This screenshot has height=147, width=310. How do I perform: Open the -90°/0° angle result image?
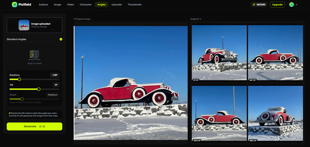click(x=219, y=114)
